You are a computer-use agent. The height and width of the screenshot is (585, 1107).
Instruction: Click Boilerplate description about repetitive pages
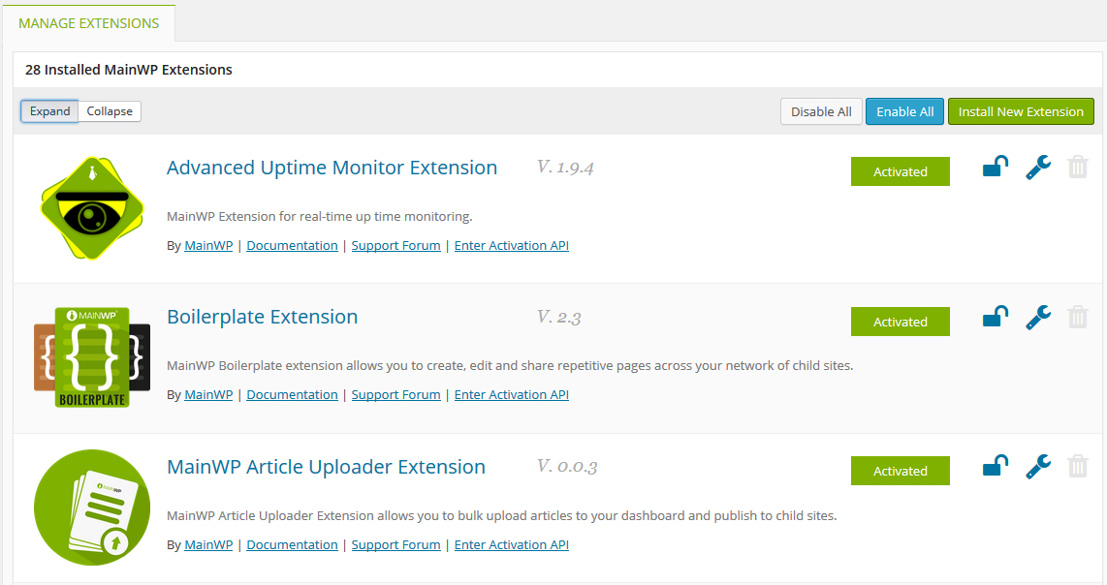510,365
